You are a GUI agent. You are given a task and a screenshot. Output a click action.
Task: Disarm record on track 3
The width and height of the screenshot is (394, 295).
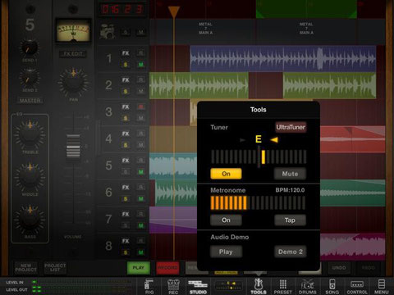click(141, 107)
